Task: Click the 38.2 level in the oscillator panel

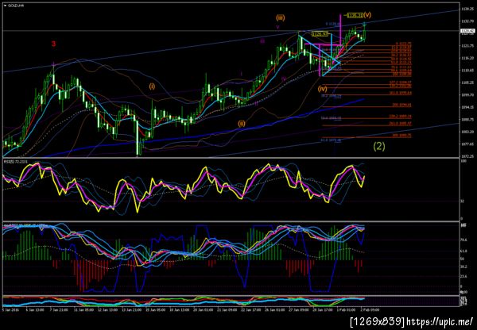Action: [463, 267]
